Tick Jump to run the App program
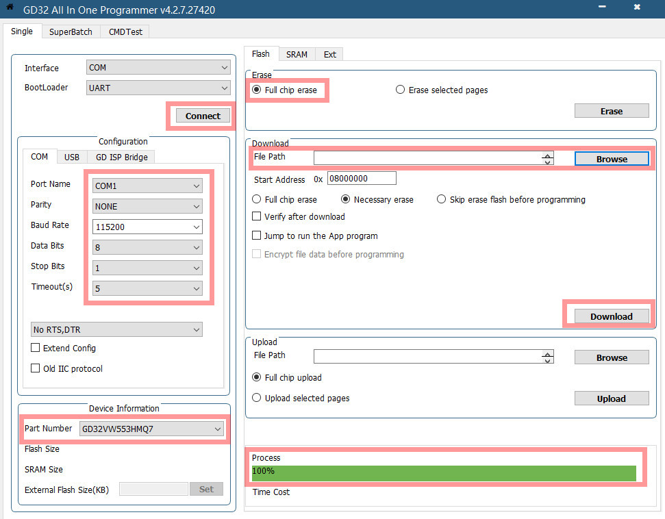 tap(258, 236)
